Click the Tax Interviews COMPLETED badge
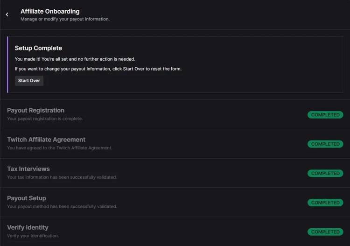 click(325, 174)
